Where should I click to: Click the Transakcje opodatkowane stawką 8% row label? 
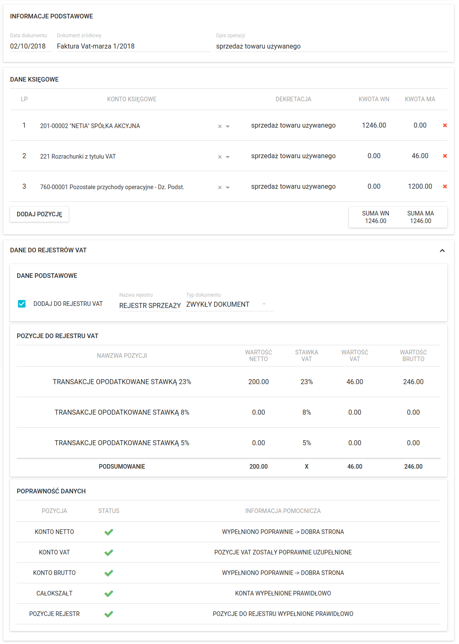coord(122,413)
